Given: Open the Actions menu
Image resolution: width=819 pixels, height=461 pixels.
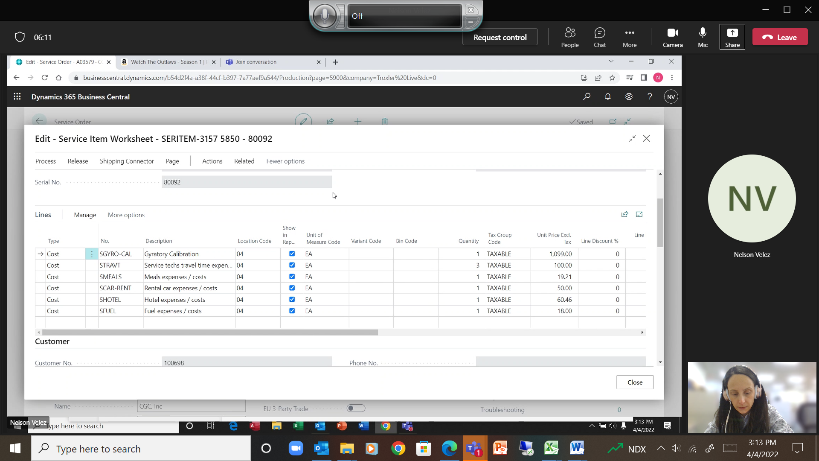Looking at the screenshot, I should tap(212, 161).
